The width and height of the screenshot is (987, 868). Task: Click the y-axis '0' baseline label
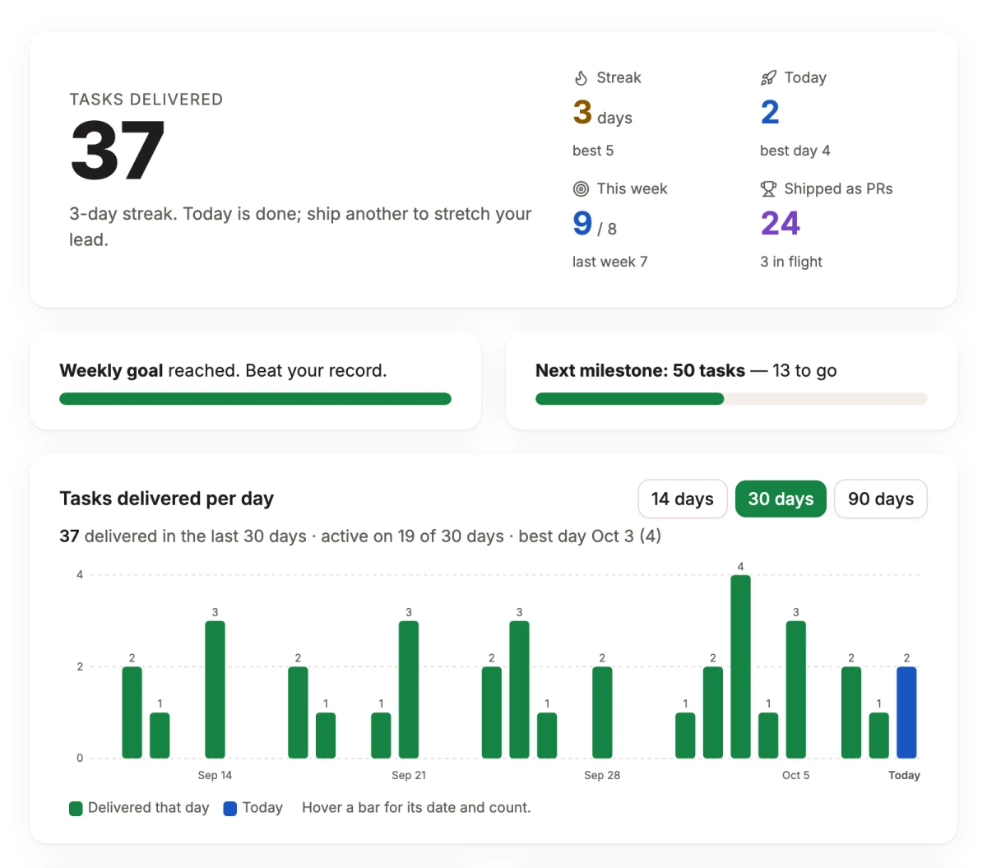tap(80, 758)
